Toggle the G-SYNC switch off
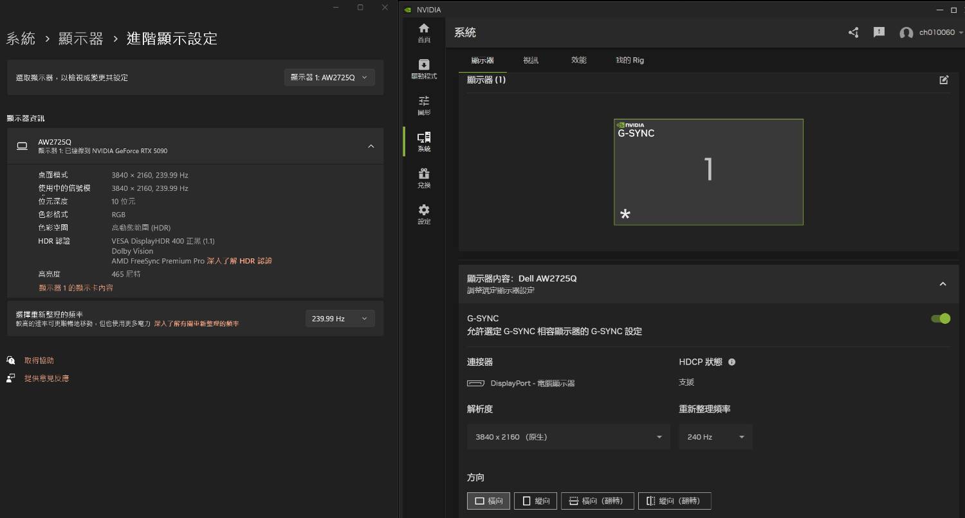This screenshot has height=518, width=965. (941, 318)
